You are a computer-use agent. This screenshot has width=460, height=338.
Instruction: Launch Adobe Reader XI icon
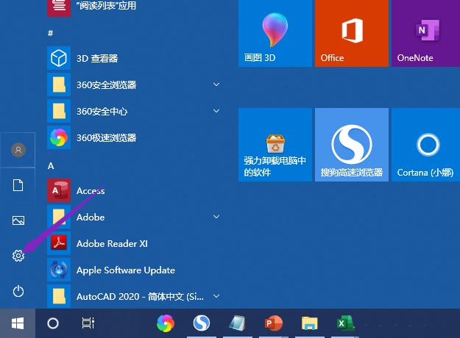click(59, 243)
